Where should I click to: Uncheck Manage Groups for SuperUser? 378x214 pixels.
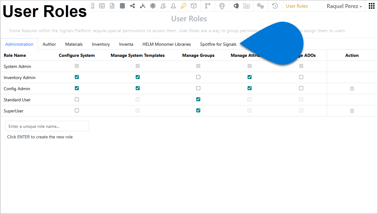click(x=198, y=111)
